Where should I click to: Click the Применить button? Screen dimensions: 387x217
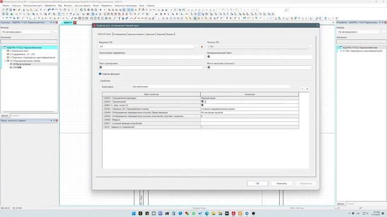pos(306,183)
